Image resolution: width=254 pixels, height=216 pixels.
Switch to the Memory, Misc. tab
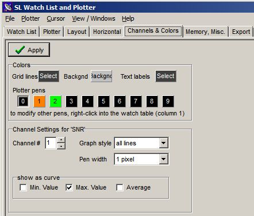[x=205, y=32]
